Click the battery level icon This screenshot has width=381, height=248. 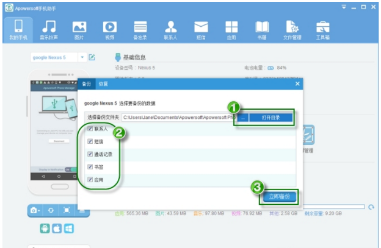point(270,68)
